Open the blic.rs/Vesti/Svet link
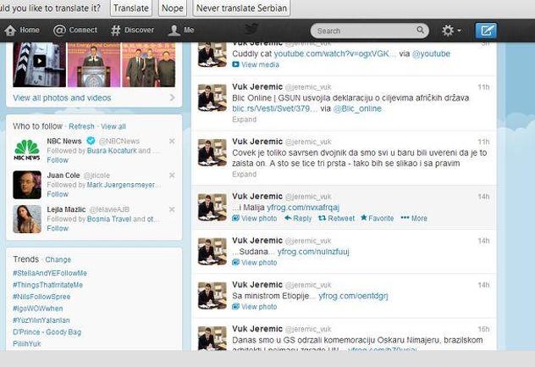The height and width of the screenshot is (367, 535). (x=275, y=108)
